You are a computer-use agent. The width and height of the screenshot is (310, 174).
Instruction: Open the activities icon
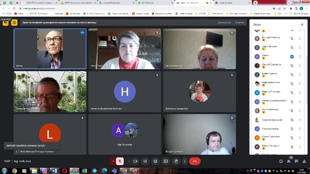click(304, 161)
